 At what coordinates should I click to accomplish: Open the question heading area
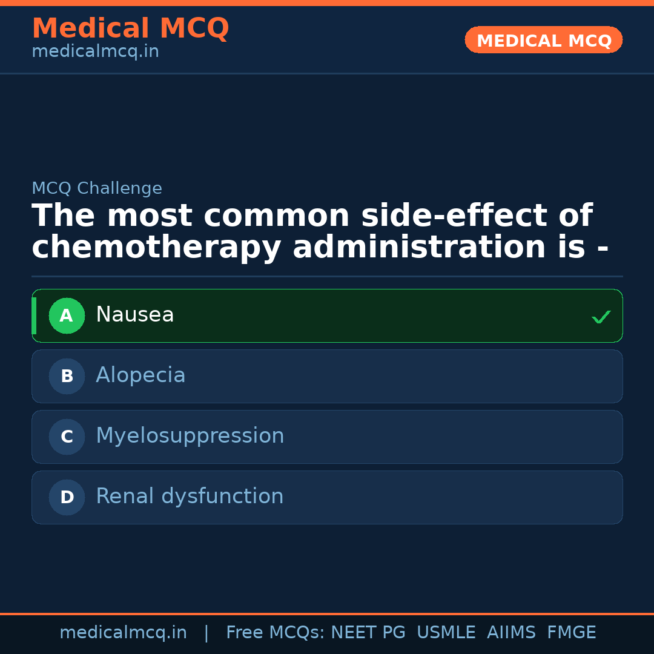[x=312, y=231]
